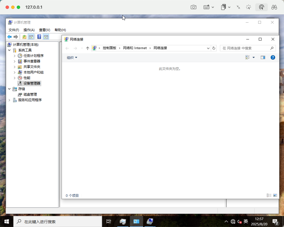
Task: Click the blue Help question mark toolbar icon
Action: click(39, 37)
